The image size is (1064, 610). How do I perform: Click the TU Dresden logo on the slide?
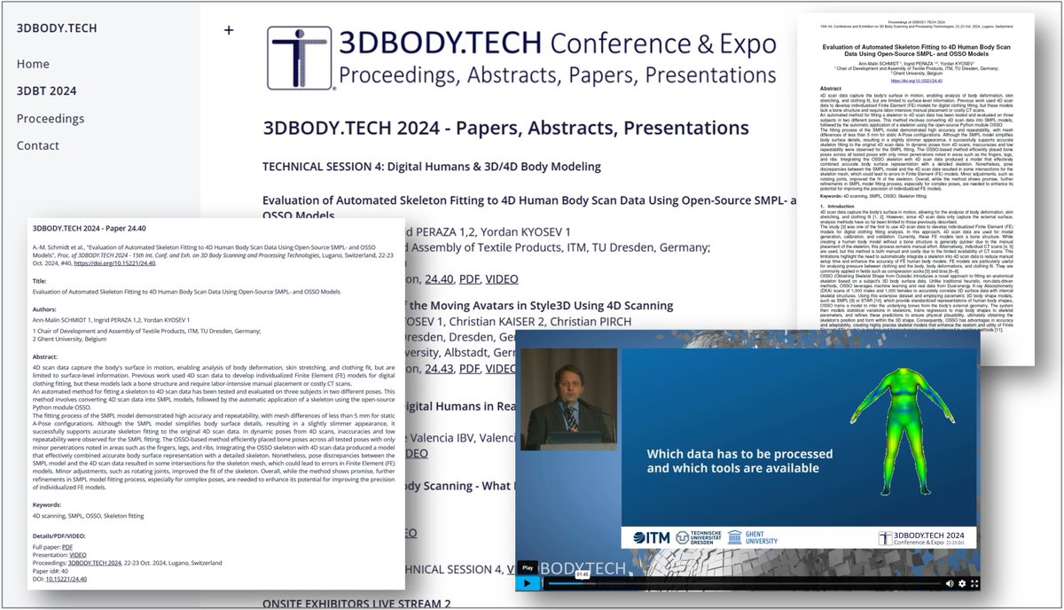(699, 537)
